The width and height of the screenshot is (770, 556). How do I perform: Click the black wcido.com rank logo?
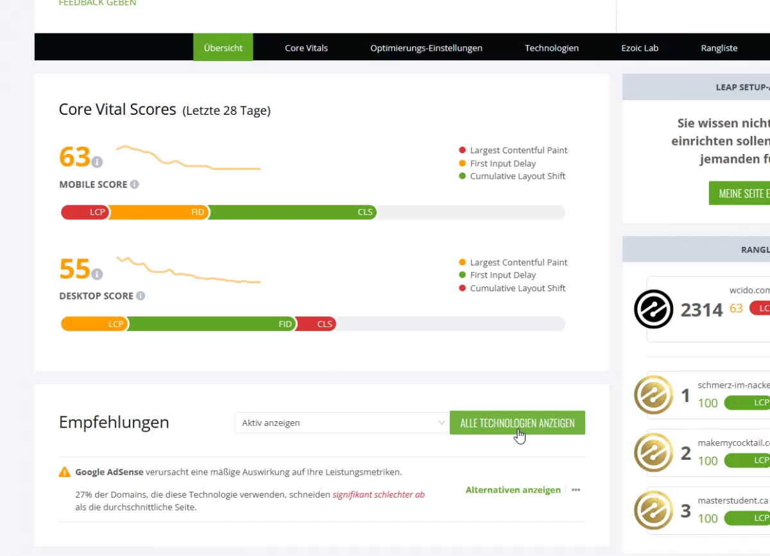click(x=653, y=309)
